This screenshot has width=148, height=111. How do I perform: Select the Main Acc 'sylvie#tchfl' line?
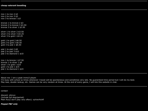22,99
